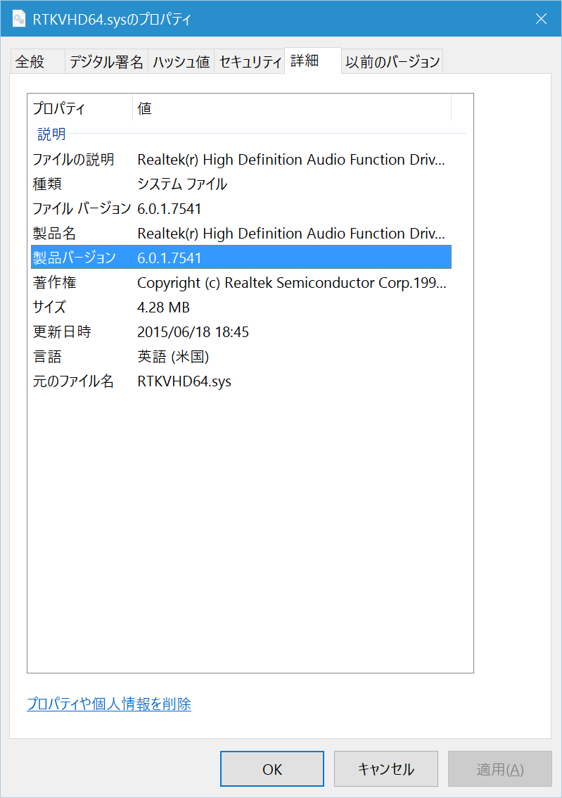Screen dimensions: 562x798
Task: Switch to the ハッシュ値 tab
Action: pos(181,61)
